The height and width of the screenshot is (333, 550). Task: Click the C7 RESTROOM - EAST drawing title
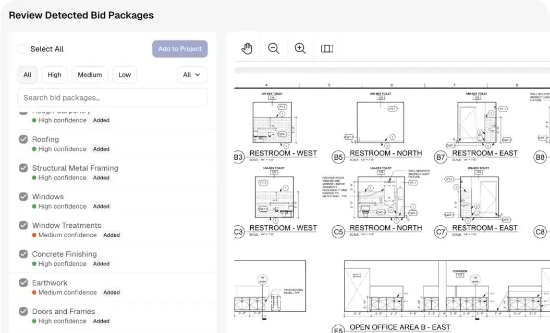tap(485, 228)
